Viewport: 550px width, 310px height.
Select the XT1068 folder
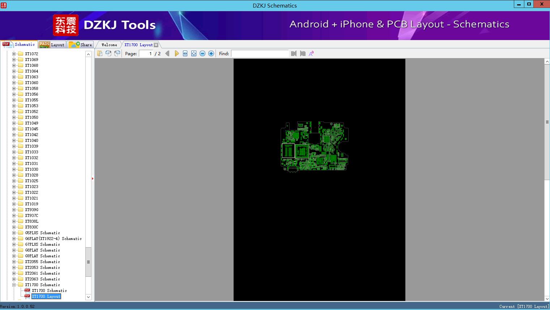click(x=31, y=65)
